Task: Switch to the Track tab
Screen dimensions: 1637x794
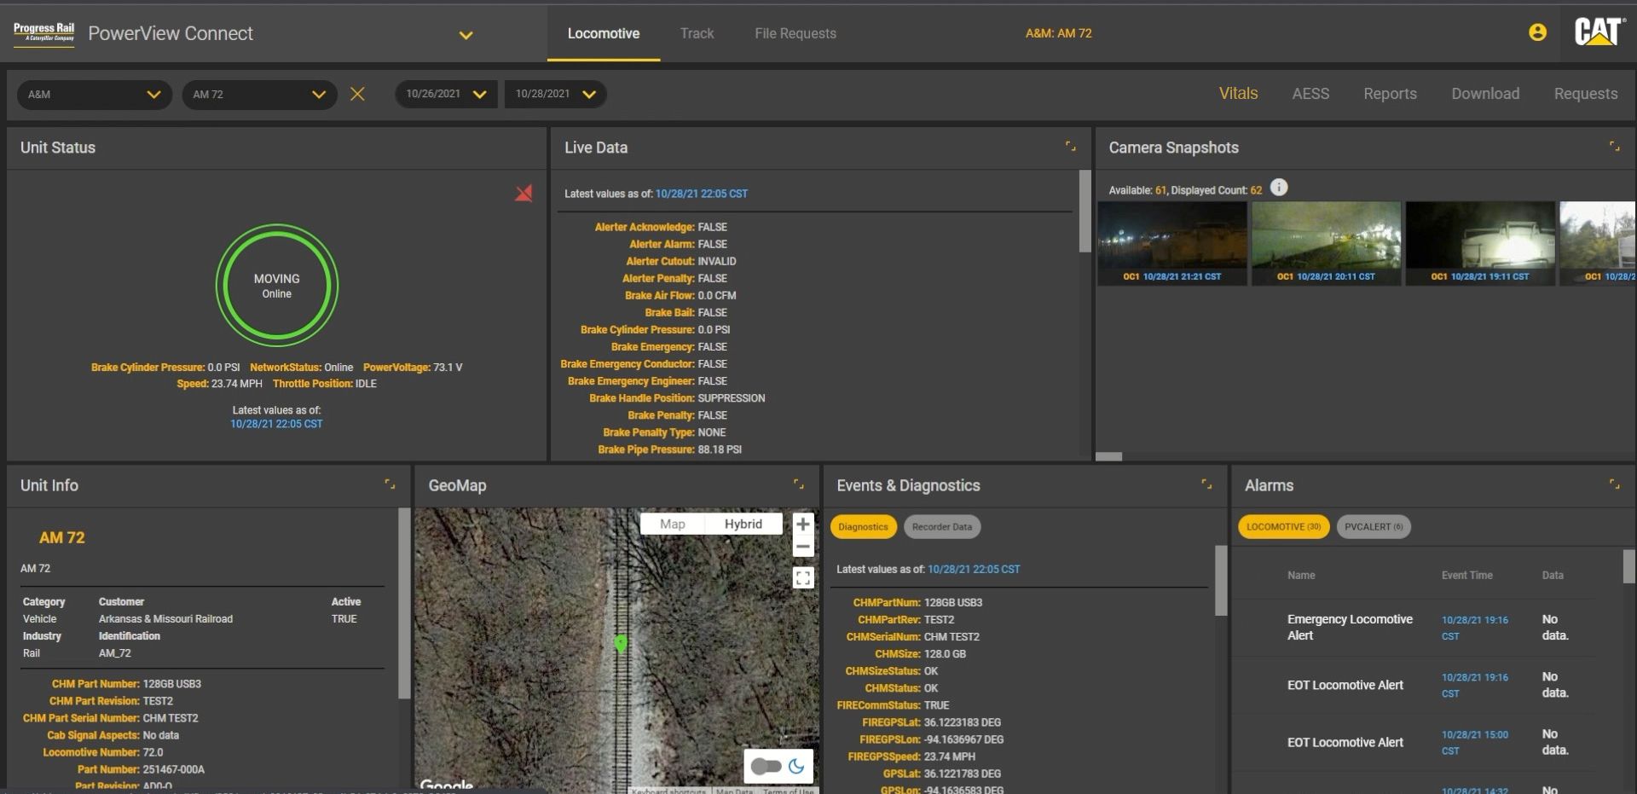Action: click(x=697, y=33)
